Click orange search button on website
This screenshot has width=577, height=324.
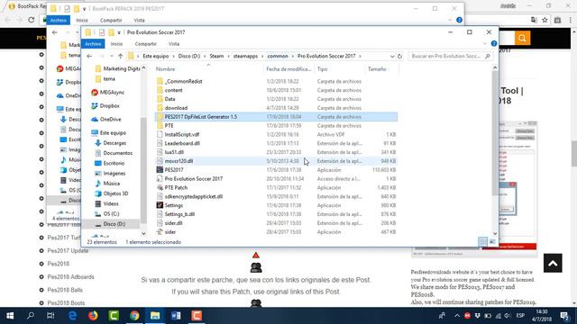click(522, 38)
